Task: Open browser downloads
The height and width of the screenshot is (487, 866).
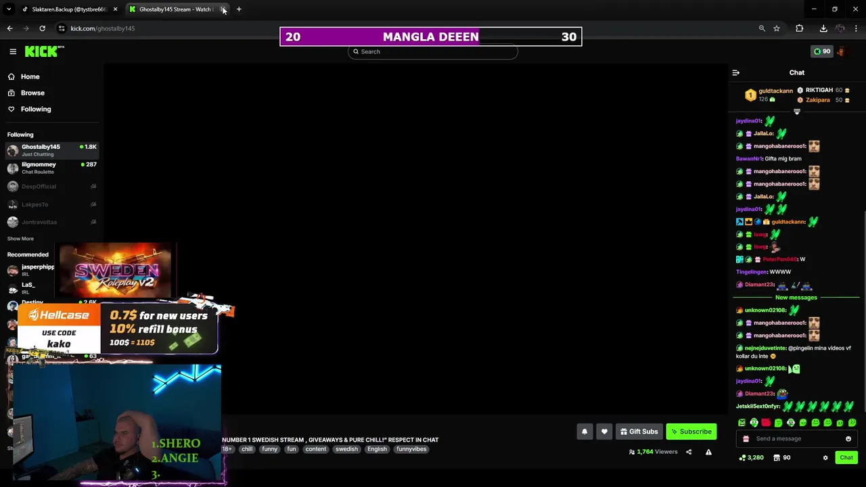Action: click(x=823, y=28)
